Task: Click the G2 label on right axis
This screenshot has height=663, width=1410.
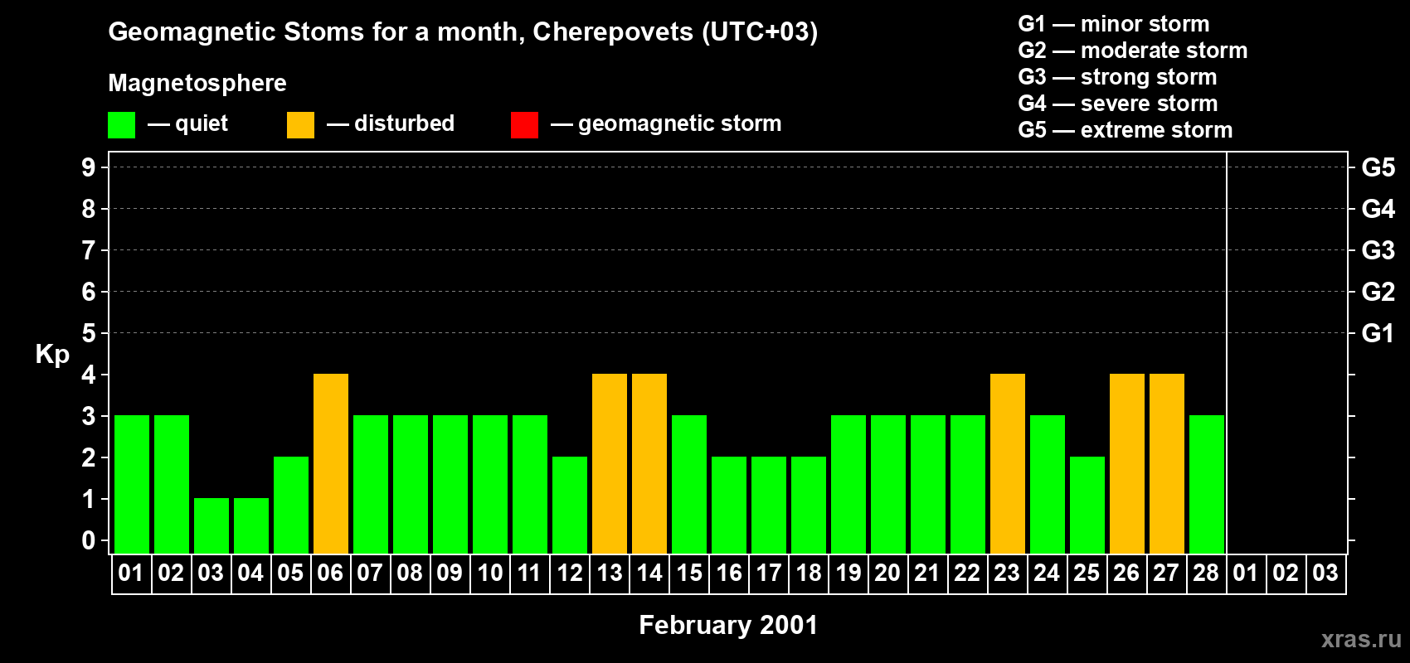Action: 1378,292
